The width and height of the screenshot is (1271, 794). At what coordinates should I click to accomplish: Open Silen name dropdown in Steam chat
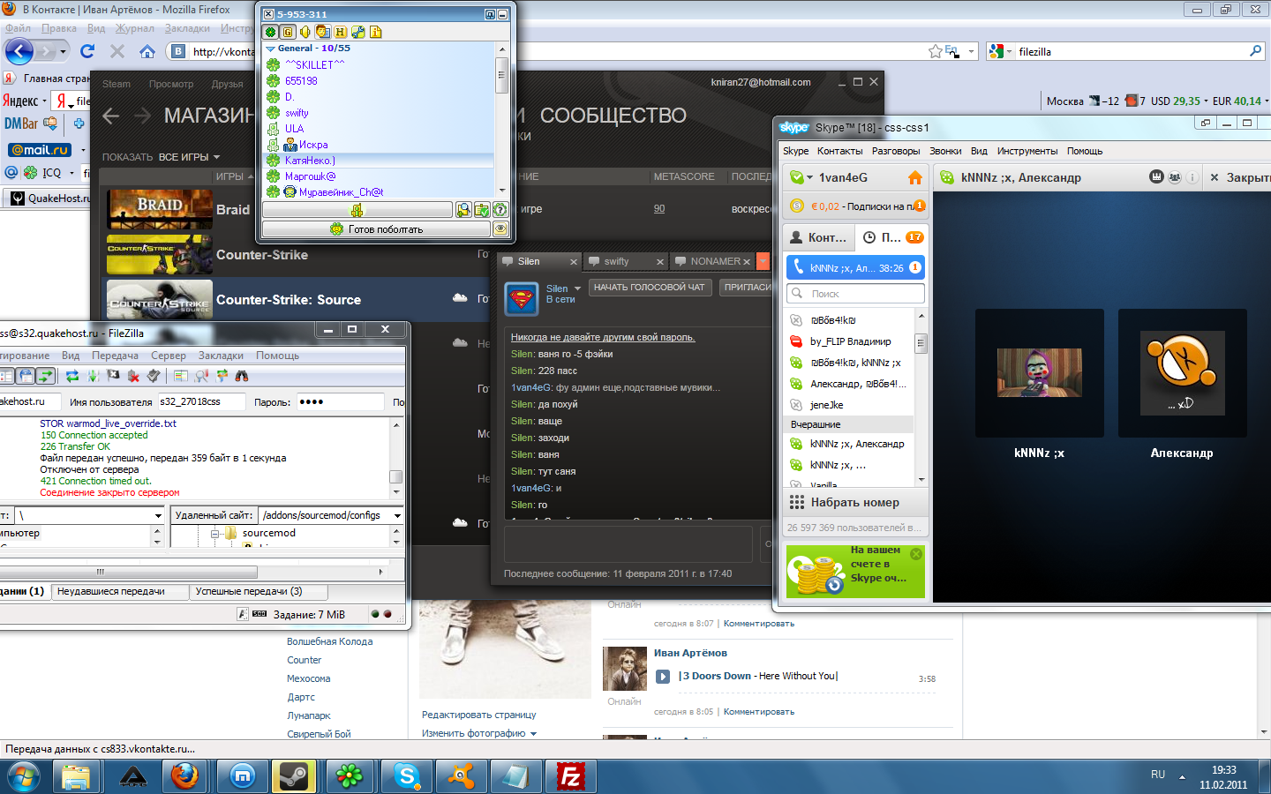578,288
